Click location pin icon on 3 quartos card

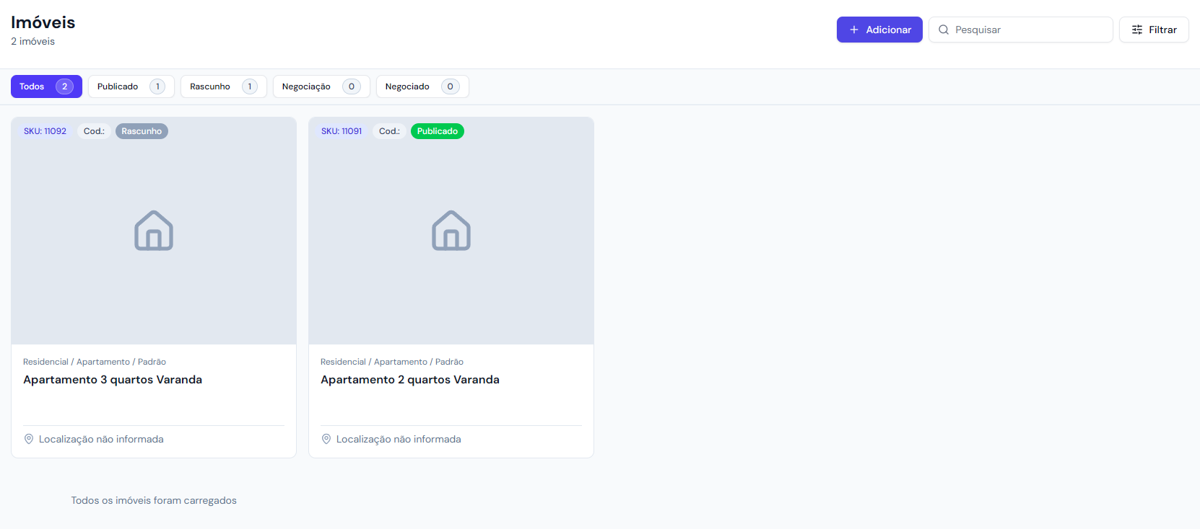29,439
